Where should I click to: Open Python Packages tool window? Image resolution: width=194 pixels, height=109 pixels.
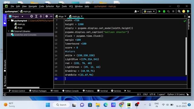(38, 91)
